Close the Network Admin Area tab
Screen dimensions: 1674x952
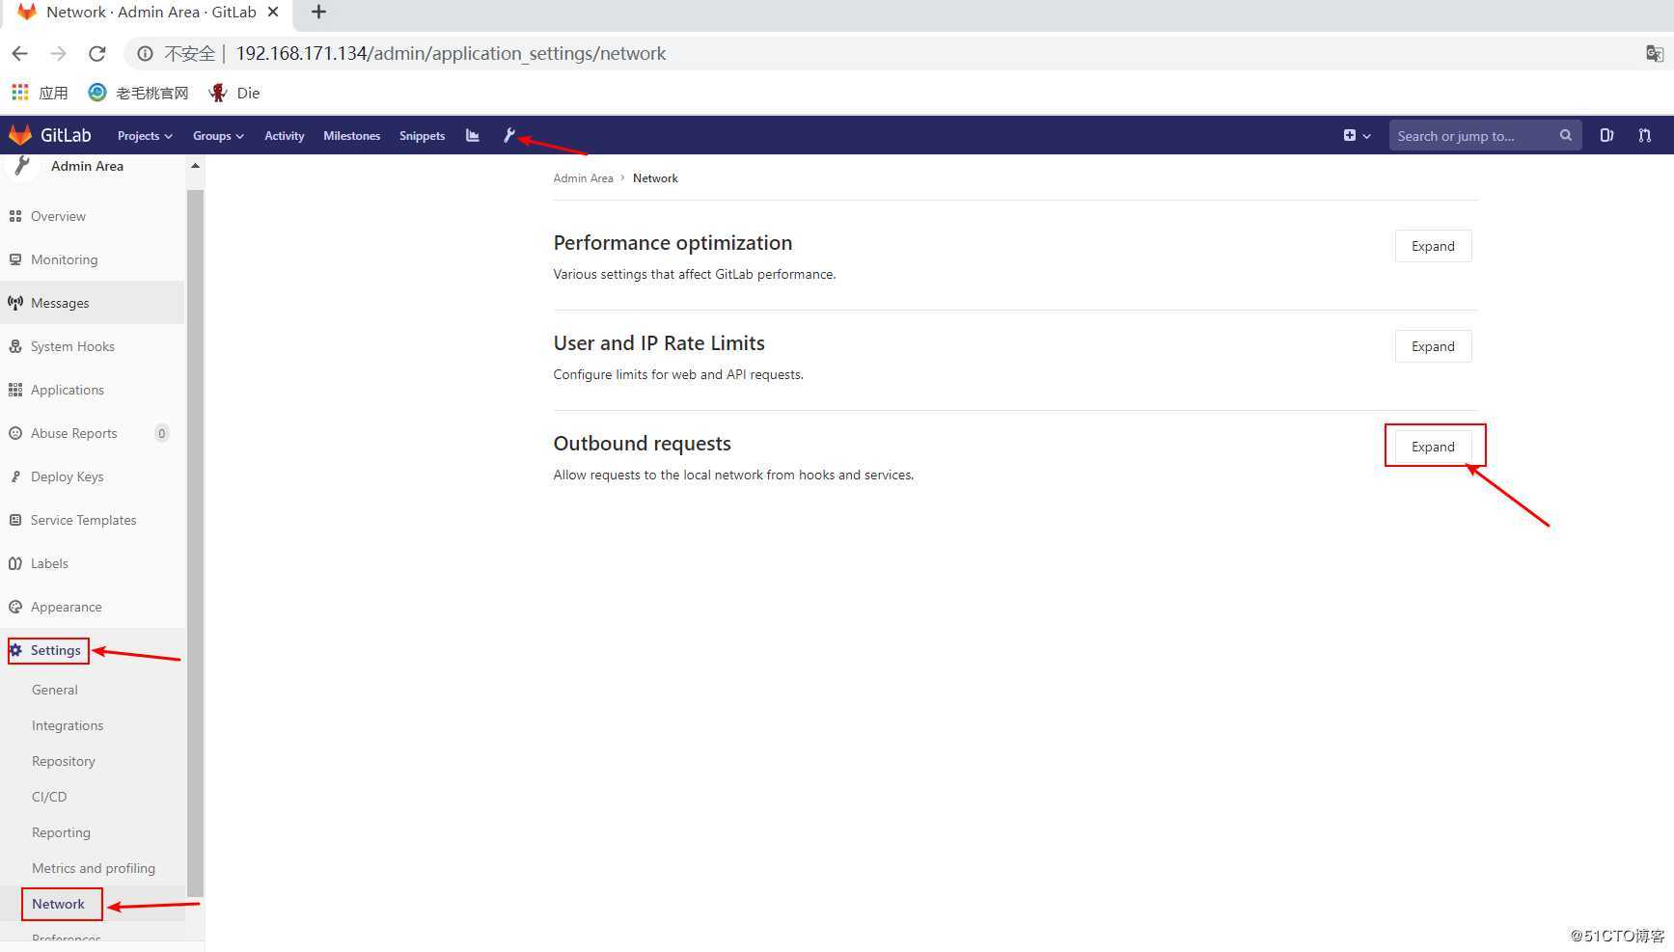point(273,13)
